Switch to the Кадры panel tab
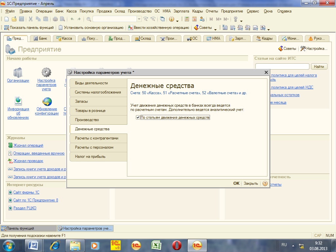This screenshot has width=336, height=252. (265, 38)
